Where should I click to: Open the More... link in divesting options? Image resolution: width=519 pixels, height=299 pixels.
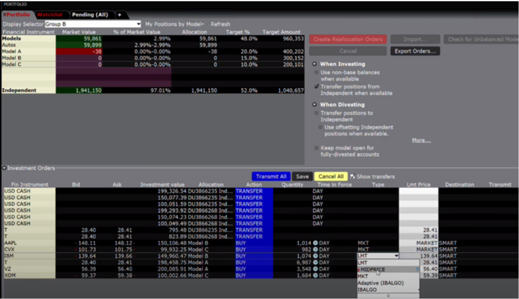pos(421,140)
